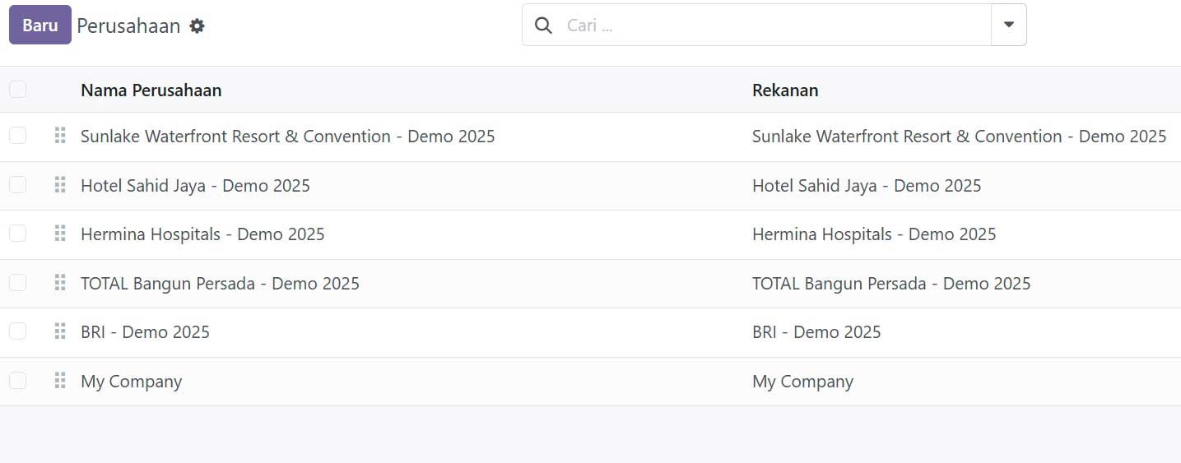The width and height of the screenshot is (1181, 463).
Task: Tick checkbox for Hotel Sahid Jaya row
Action: pos(17,185)
